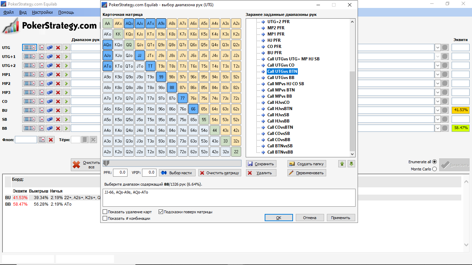Click the Создать папку button
The image size is (472, 265).
click(x=307, y=164)
